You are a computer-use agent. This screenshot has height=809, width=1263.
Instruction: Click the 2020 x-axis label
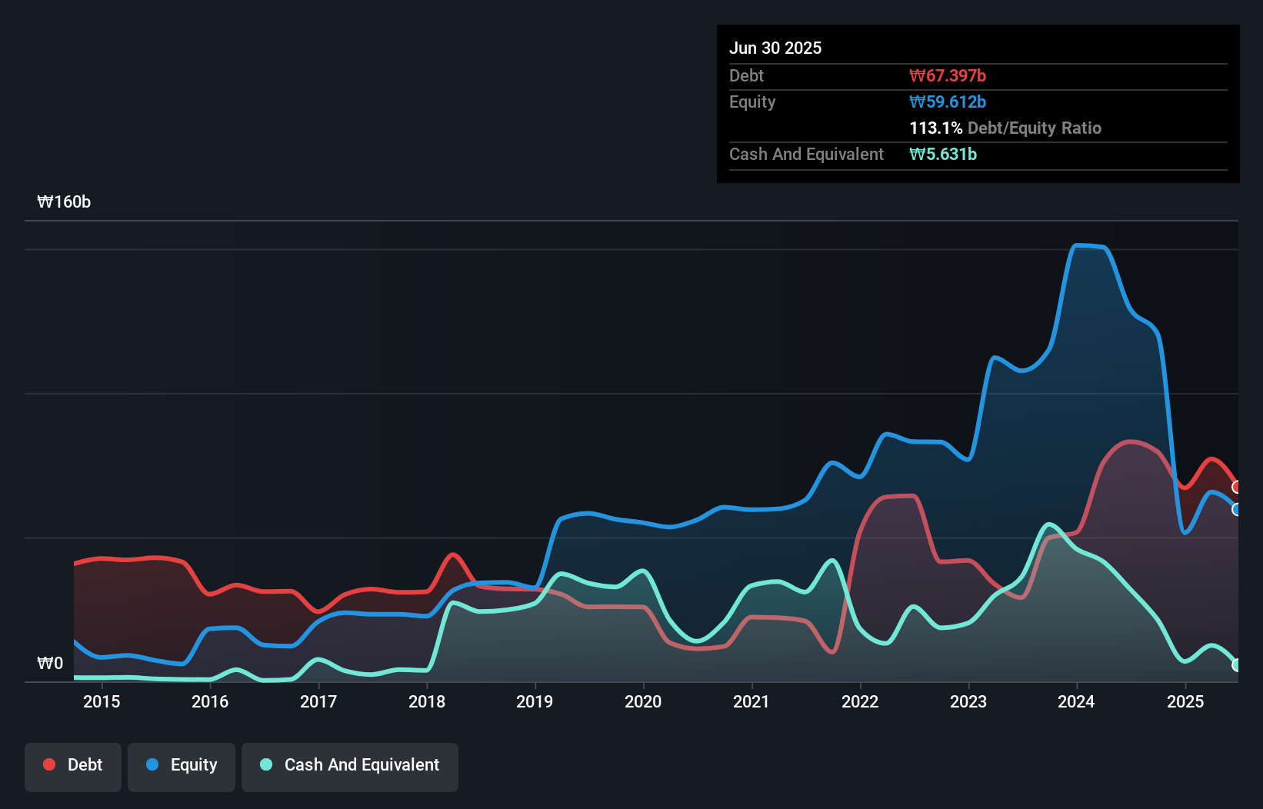(x=643, y=701)
